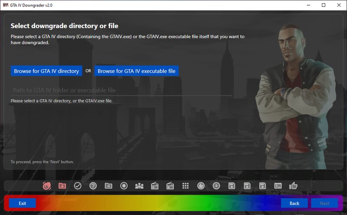Click the circled question mark icon
This screenshot has width=347, height=215.
93,186
